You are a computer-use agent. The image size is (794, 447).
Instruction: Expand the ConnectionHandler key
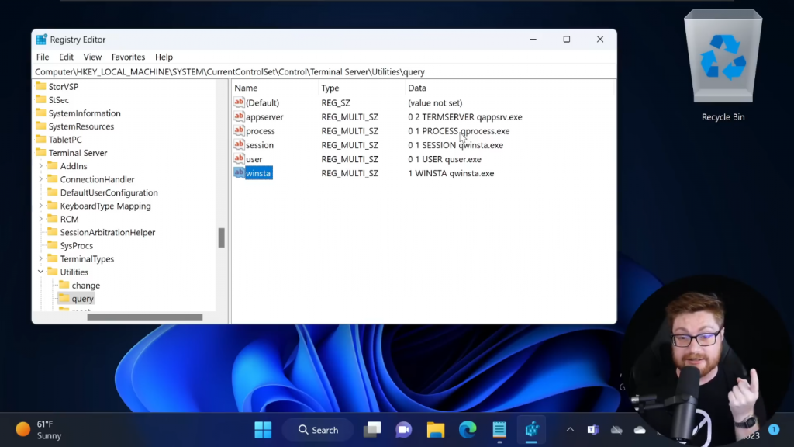[x=41, y=179]
